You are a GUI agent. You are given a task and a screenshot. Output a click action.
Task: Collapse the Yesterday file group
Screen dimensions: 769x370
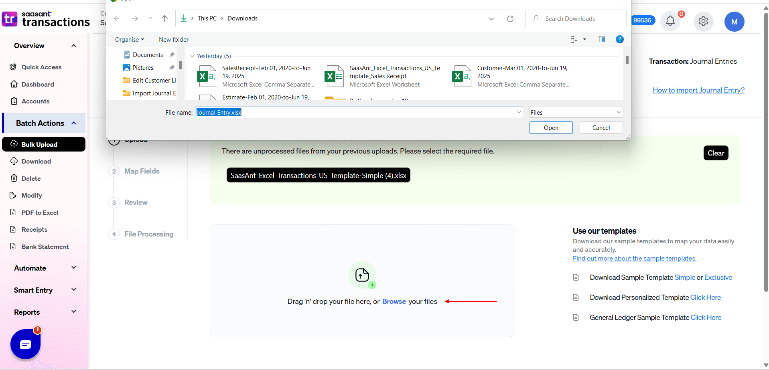[x=192, y=56]
